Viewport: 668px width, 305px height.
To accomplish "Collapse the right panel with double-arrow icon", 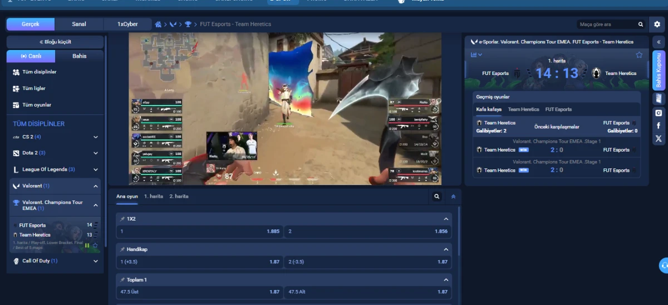I will pyautogui.click(x=659, y=42).
